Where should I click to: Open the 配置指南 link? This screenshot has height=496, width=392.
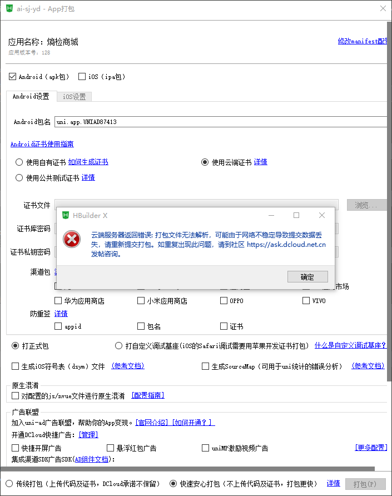click(x=148, y=395)
